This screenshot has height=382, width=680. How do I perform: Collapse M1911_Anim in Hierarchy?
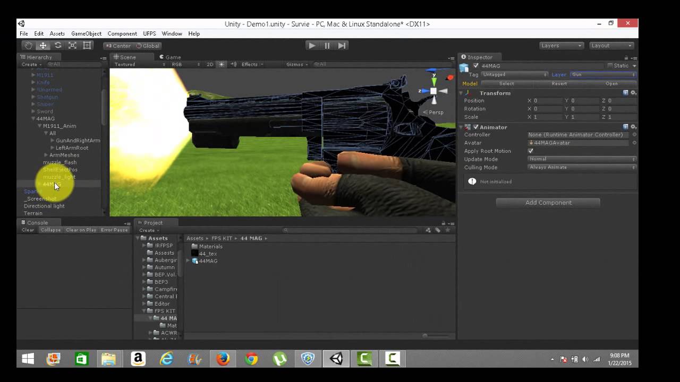pyautogui.click(x=39, y=126)
